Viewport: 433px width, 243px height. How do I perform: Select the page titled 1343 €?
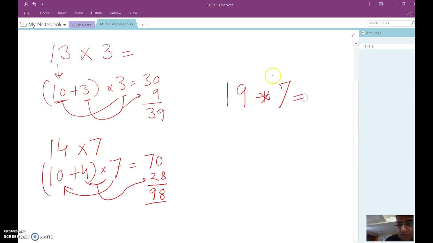click(x=387, y=47)
